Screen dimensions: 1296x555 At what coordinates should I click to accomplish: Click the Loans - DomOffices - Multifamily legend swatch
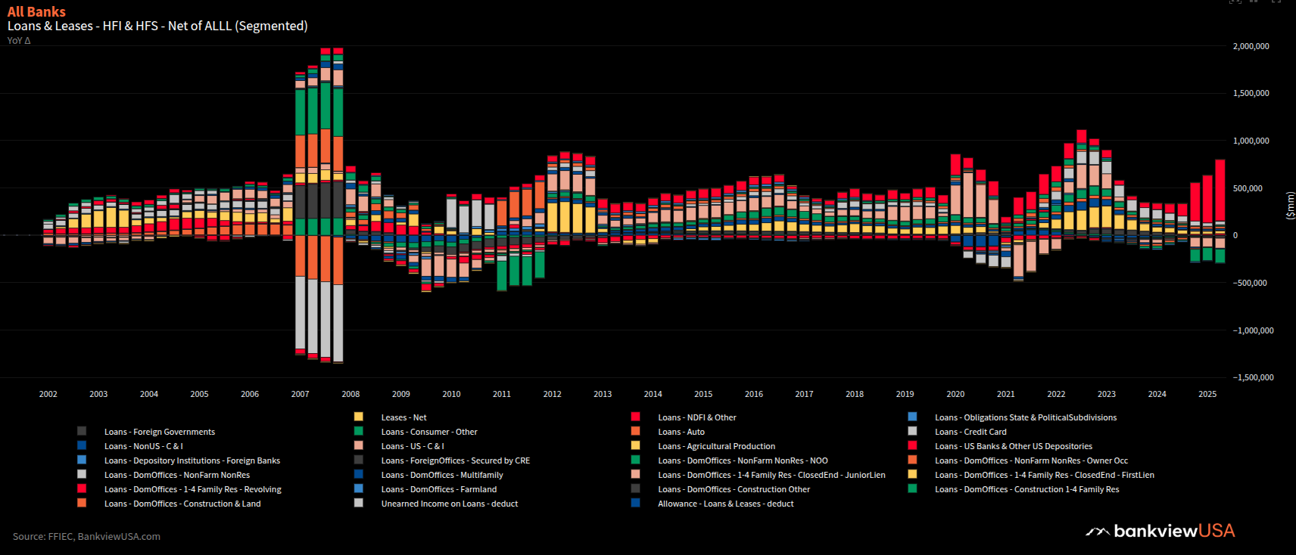(x=359, y=474)
